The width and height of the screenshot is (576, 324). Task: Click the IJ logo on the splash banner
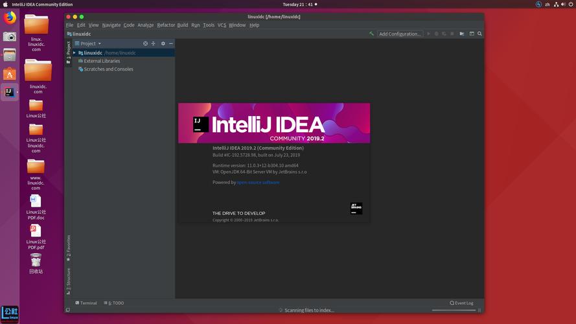pyautogui.click(x=201, y=124)
